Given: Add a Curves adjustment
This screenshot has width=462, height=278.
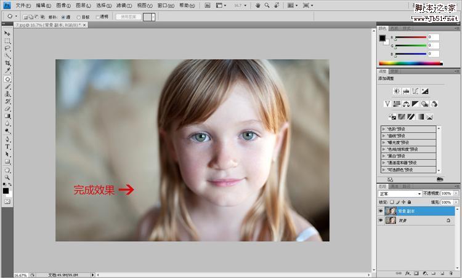Looking at the screenshot, I should tap(415, 91).
